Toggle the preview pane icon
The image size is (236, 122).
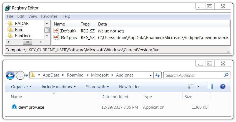pos(210,87)
